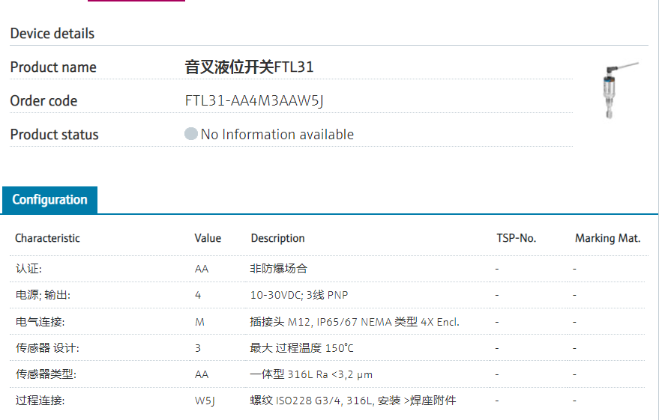This screenshot has height=420, width=662.
Task: Click the Characteristic column header
Action: pos(47,238)
